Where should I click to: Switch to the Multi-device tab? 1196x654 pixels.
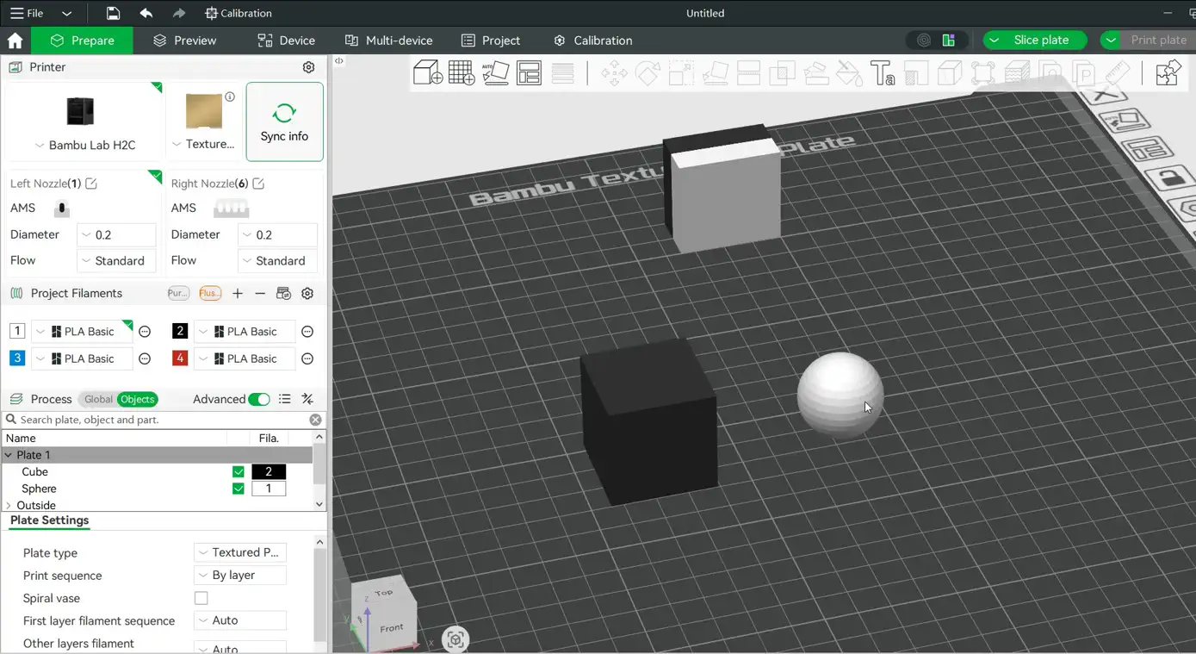[x=389, y=40]
